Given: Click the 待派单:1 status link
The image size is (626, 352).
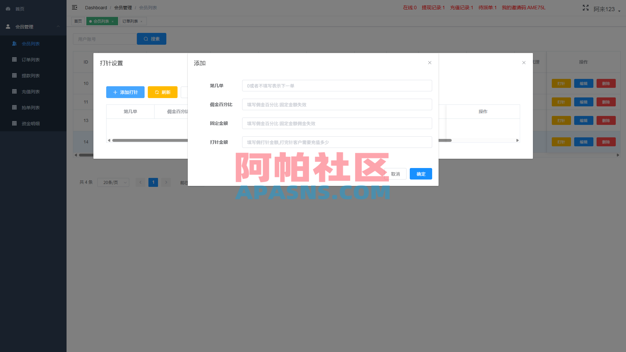Looking at the screenshot, I should coord(487,8).
